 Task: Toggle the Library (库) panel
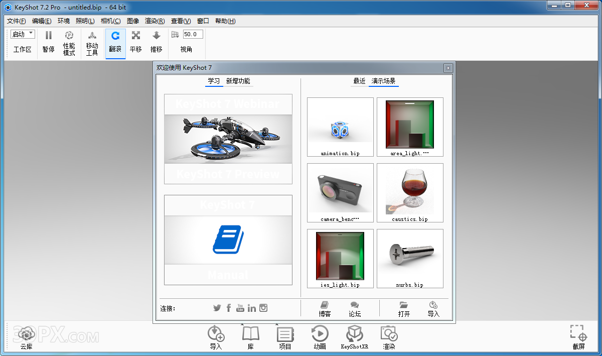click(250, 334)
